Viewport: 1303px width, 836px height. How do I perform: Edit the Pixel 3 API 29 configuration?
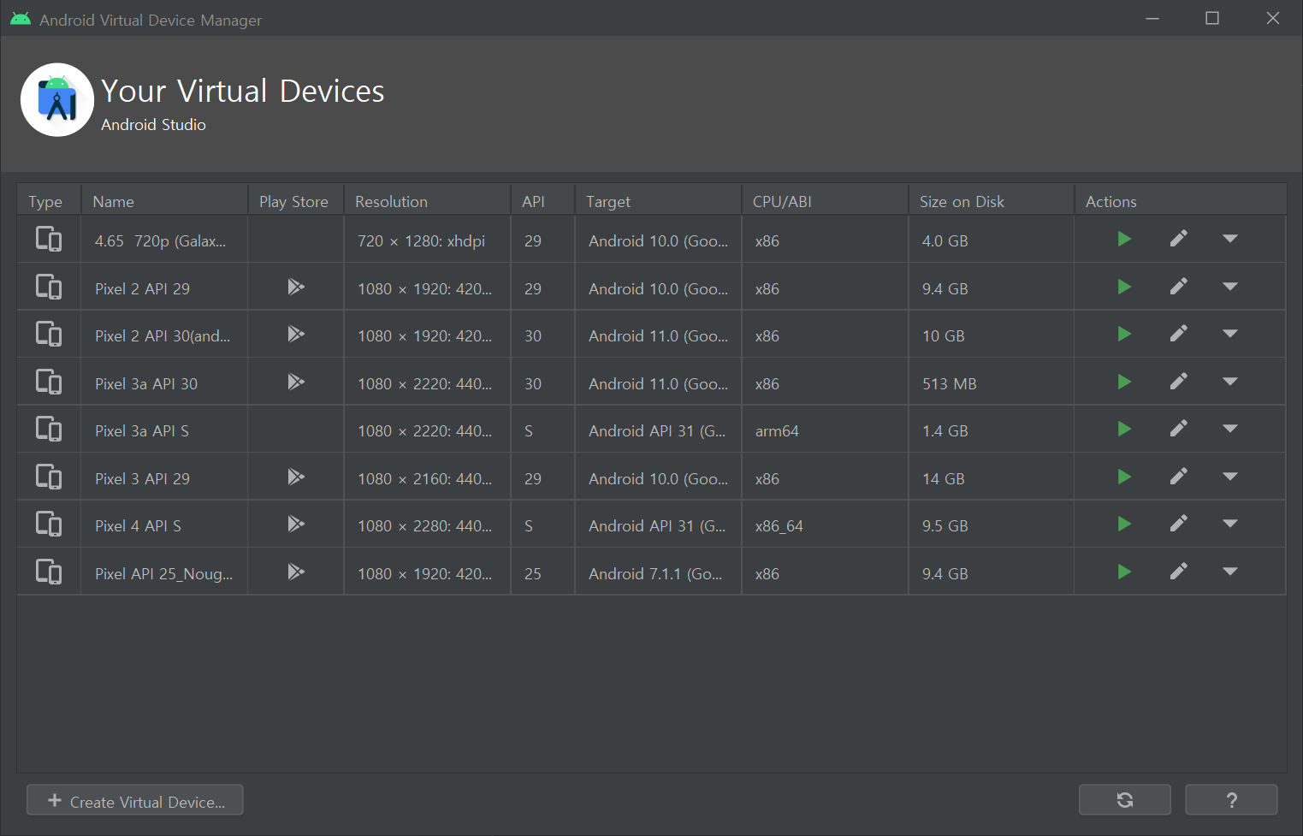pos(1178,477)
